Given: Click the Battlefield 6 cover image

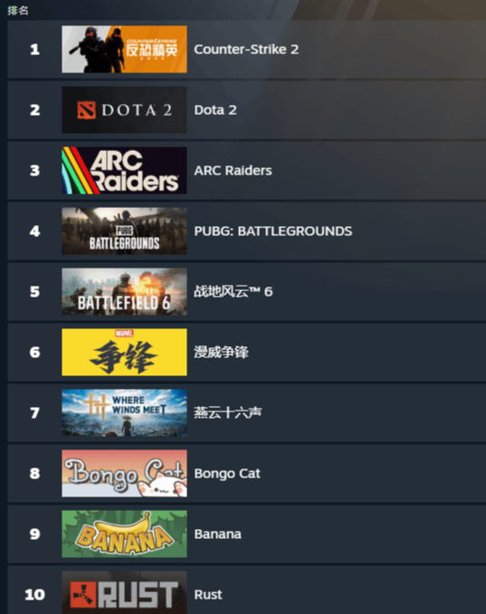Looking at the screenshot, I should 124,292.
